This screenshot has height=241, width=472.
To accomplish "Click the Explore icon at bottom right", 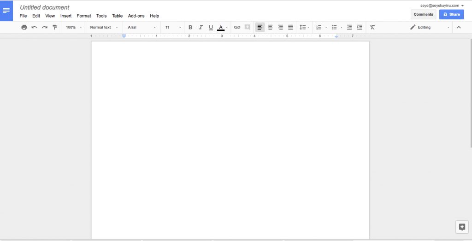I will (462, 227).
